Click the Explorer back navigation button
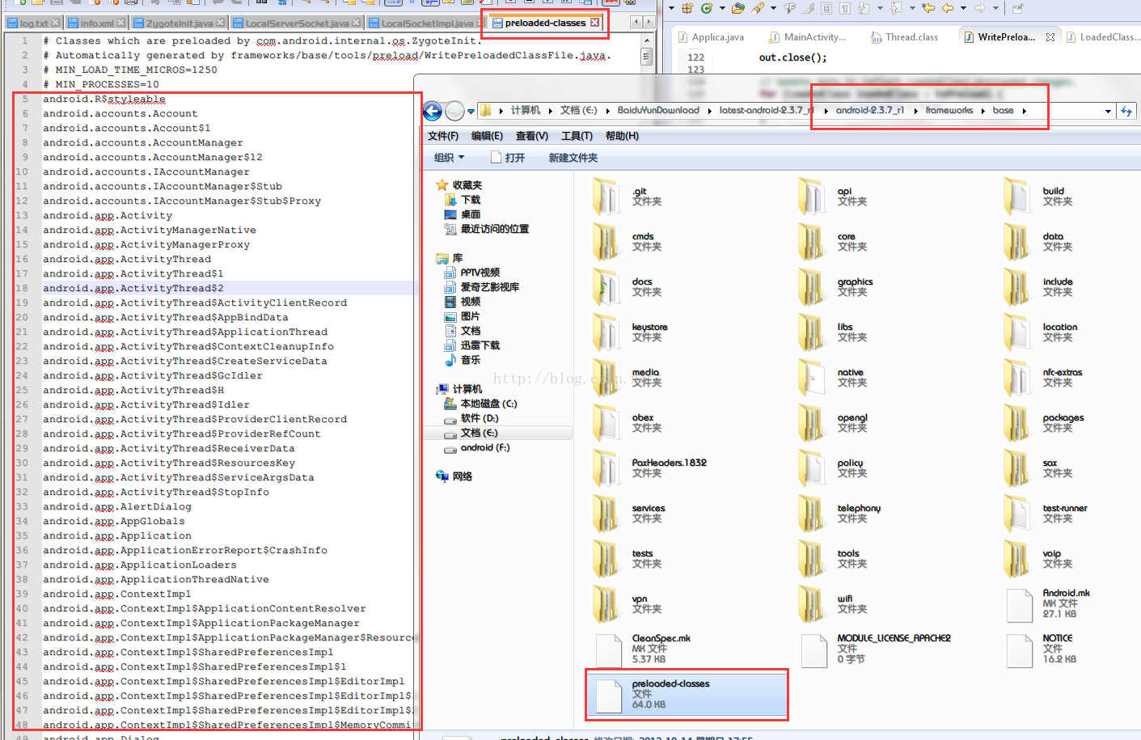Screen dimensions: 1141x740 click(x=433, y=111)
